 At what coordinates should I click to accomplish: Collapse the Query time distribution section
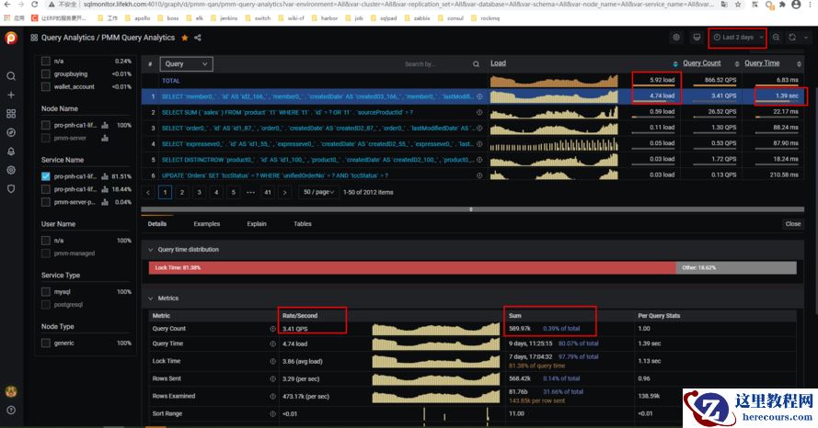pos(152,250)
